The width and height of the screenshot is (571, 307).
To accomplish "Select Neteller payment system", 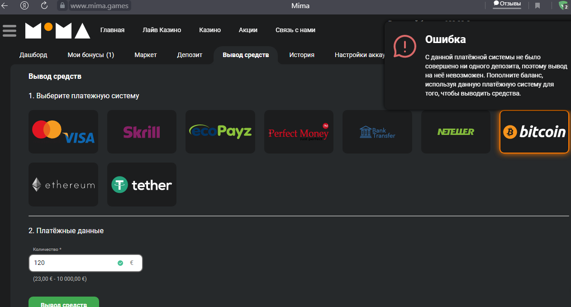I will (x=456, y=132).
